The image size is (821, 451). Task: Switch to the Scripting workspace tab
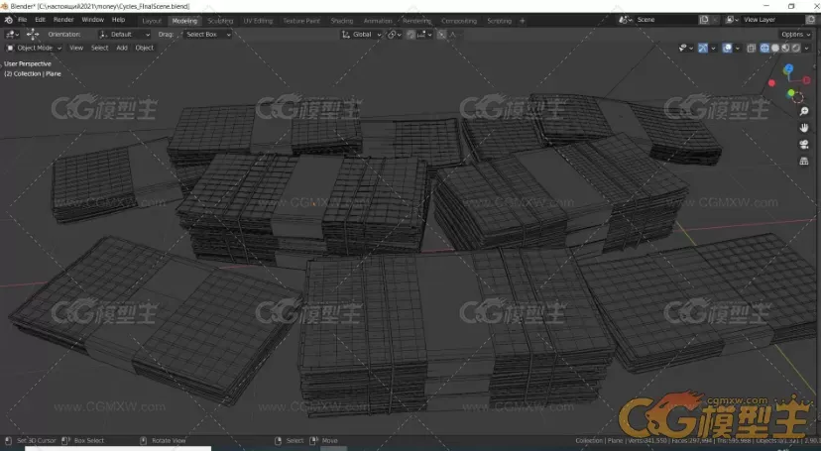(x=499, y=21)
